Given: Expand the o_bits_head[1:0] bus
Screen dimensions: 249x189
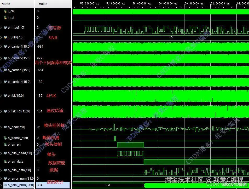Looking at the screenshot, I should click(1, 153).
